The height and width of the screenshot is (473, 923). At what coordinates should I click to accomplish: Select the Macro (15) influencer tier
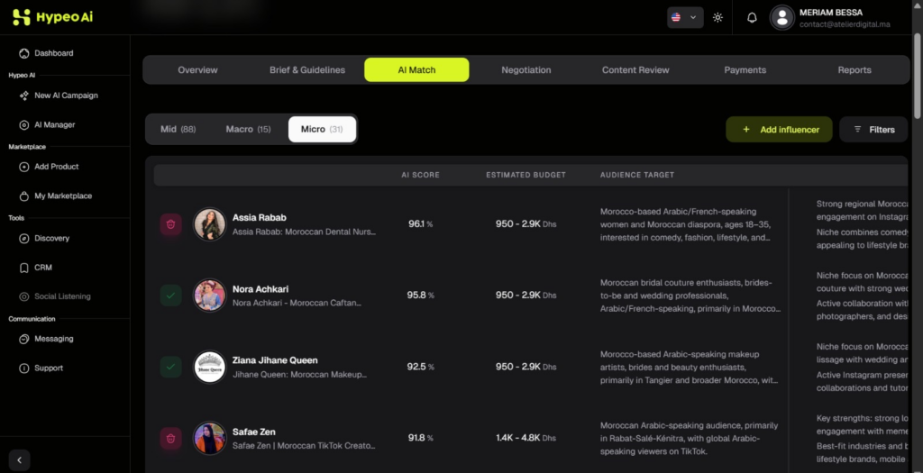click(249, 130)
